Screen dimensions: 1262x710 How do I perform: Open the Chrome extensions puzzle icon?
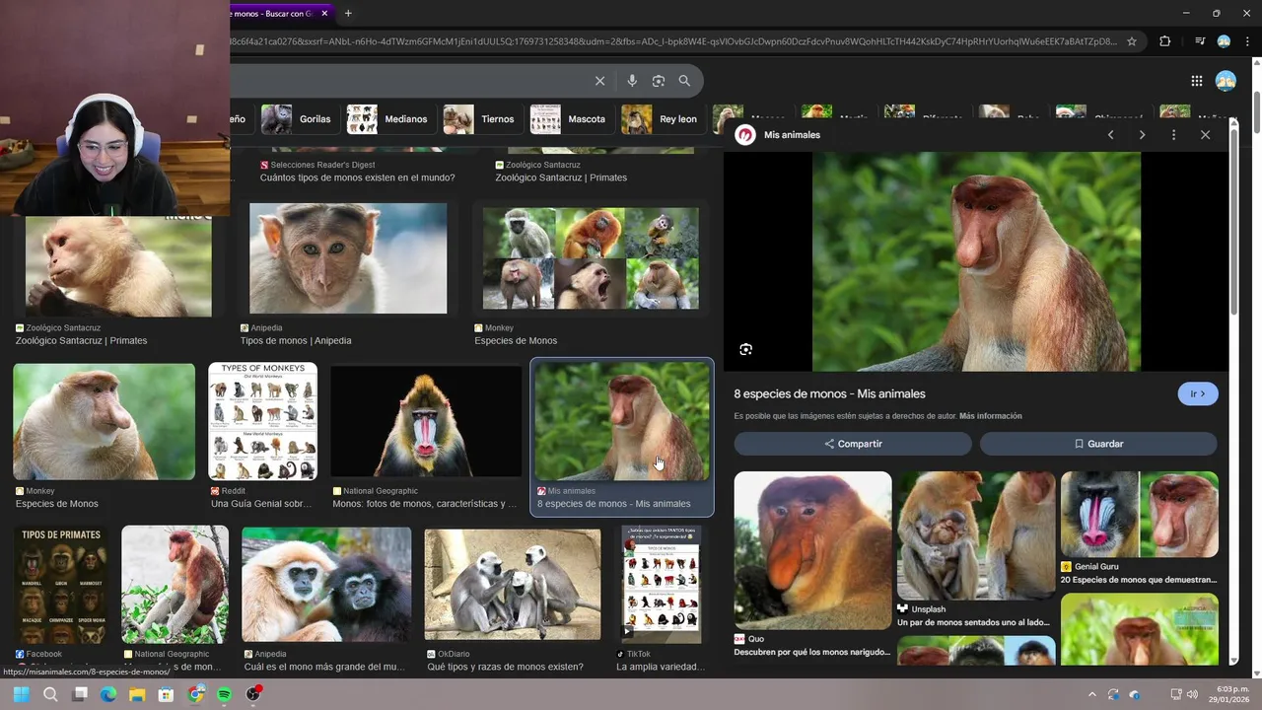1165,41
